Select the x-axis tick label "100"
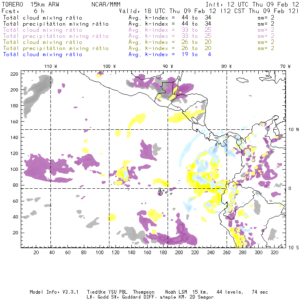301x301 pixels. [100, 253]
